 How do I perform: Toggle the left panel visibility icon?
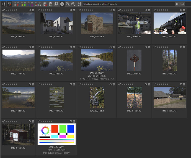(x=3, y=4)
